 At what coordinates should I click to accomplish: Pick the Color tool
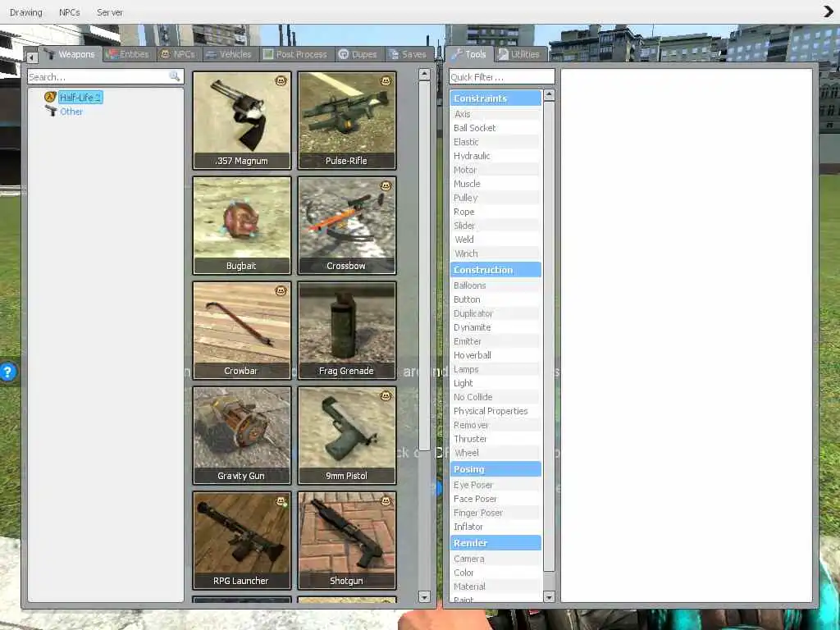coord(495,573)
